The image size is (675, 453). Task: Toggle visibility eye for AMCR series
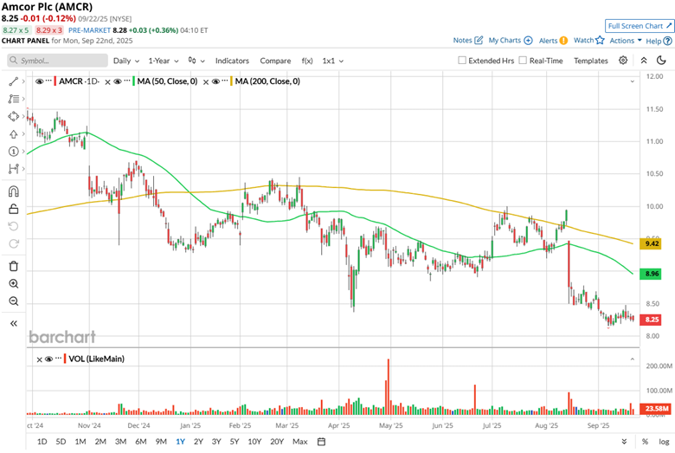39,81
